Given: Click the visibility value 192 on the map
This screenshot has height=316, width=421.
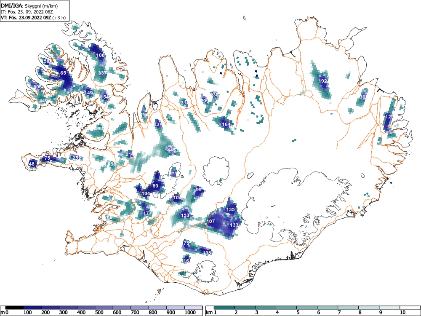Looking at the screenshot, I should pyautogui.click(x=323, y=81).
